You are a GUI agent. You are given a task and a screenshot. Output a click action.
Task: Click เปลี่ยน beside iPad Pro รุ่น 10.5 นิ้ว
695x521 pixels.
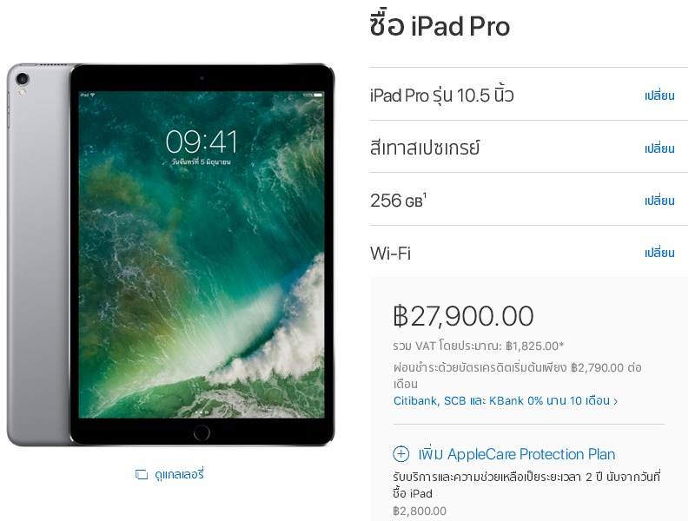[x=659, y=96]
